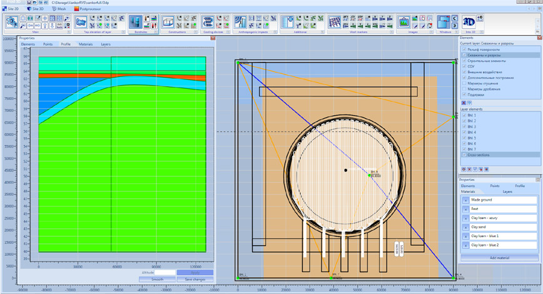The width and height of the screenshot is (543, 294).
Task: Toggle the Рельеф поверхности layer checkbox
Action: point(464,49)
